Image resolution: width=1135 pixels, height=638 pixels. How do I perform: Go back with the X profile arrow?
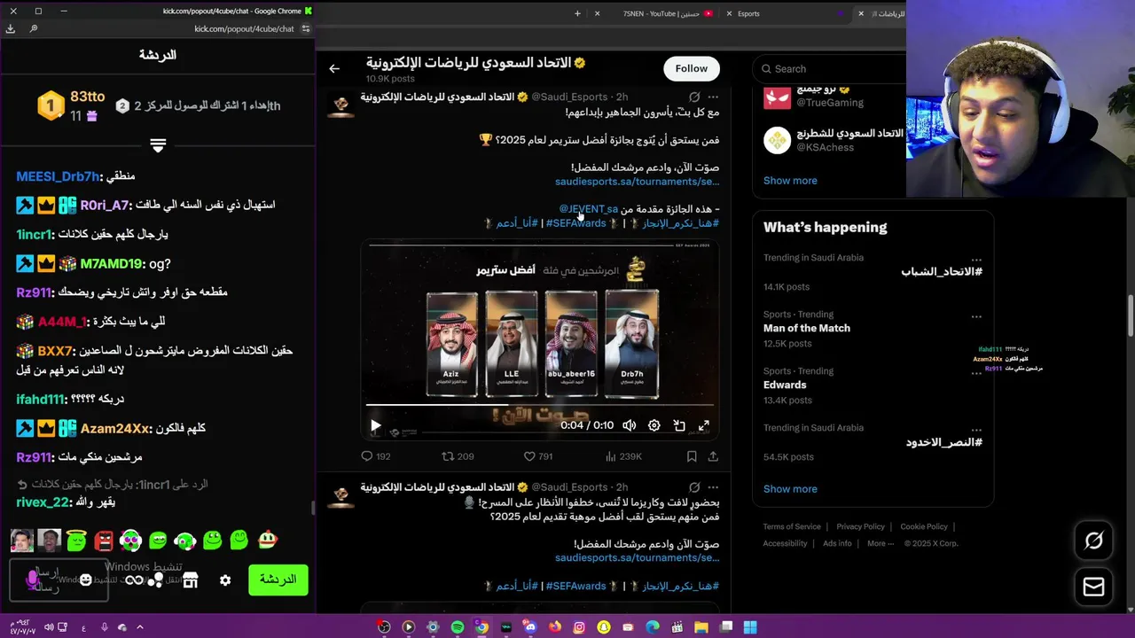(334, 68)
